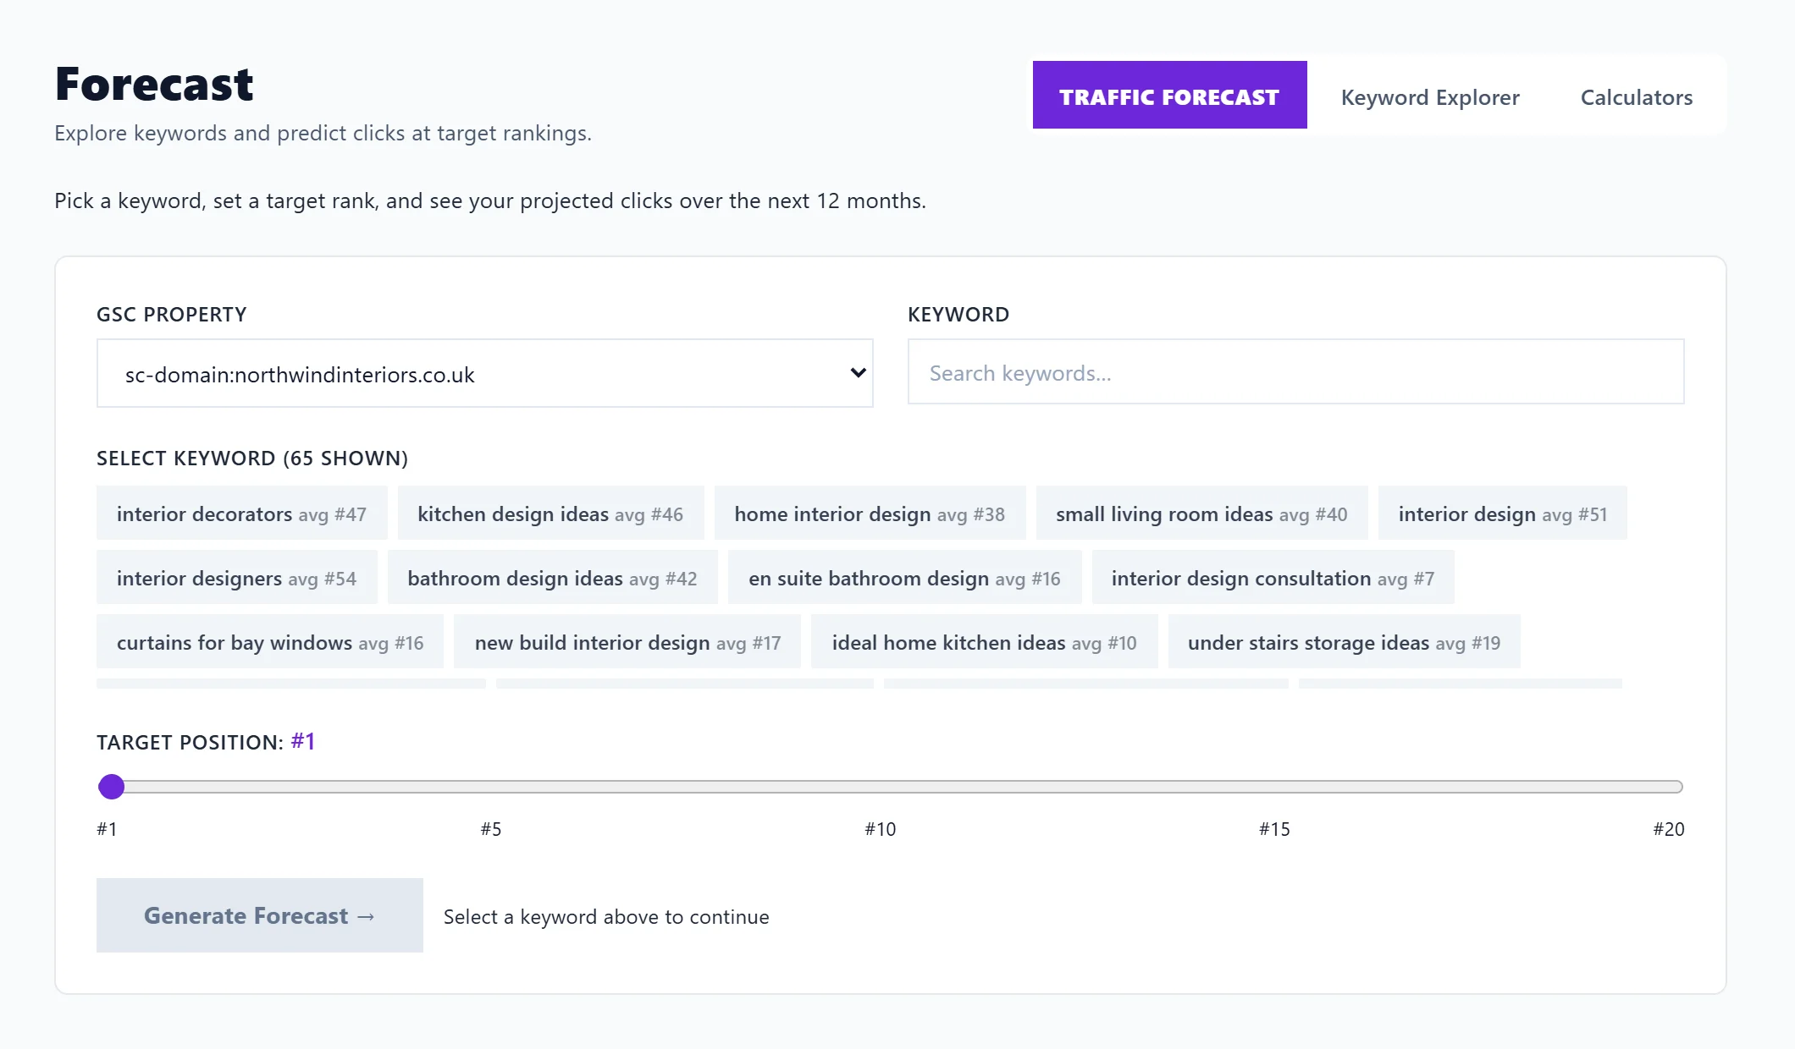Select keyword 'interior design' avg #51
Screen dimensions: 1795x1049
pos(1502,514)
